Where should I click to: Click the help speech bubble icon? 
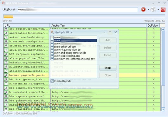point(153,10)
